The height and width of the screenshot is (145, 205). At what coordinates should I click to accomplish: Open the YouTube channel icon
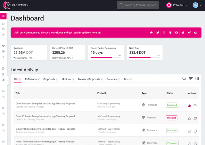[x=176, y=33]
